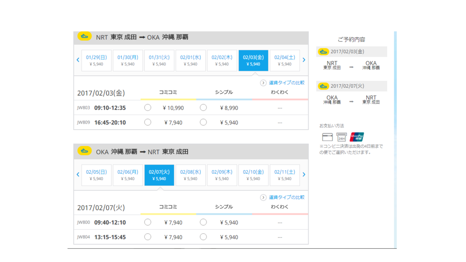This screenshot has width=466, height=262.
Task: Choose return date 02/11(土)
Action: [x=285, y=175]
